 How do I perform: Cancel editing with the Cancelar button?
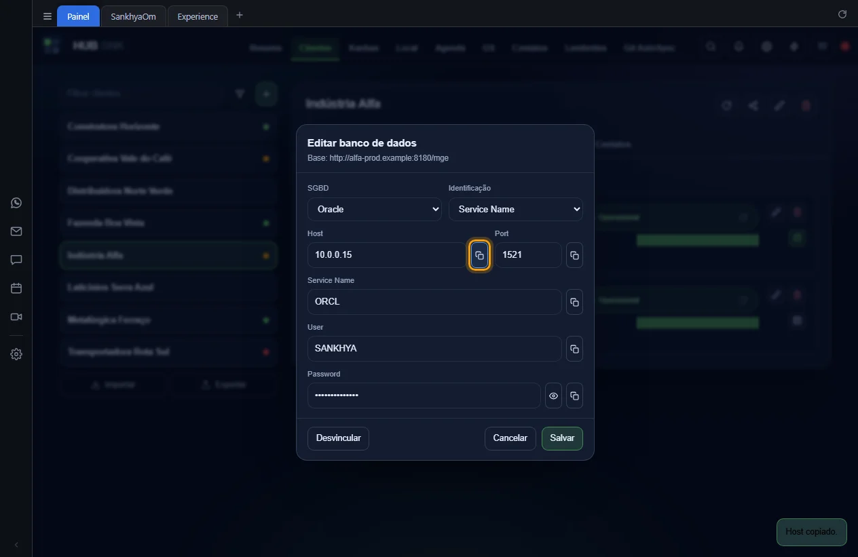pyautogui.click(x=510, y=438)
